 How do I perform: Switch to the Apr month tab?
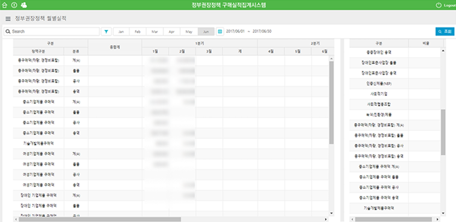click(171, 32)
